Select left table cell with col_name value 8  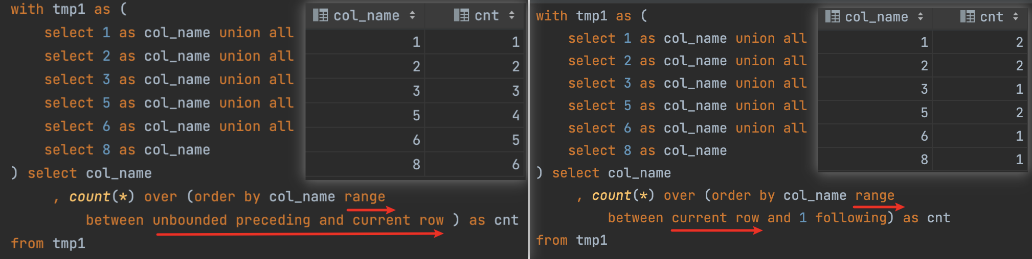click(416, 164)
